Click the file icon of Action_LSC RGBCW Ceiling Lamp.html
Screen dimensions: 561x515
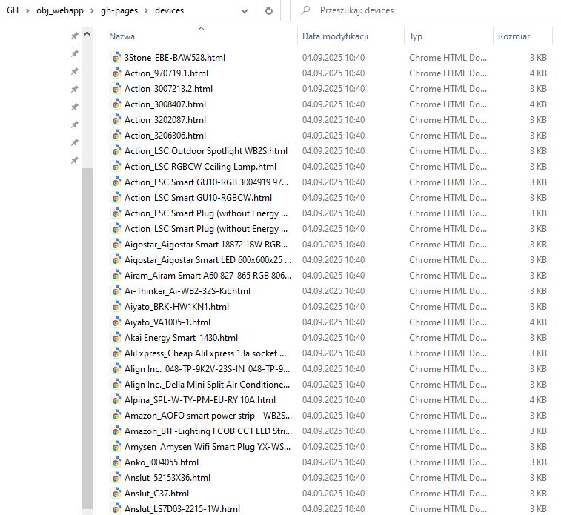(116, 167)
